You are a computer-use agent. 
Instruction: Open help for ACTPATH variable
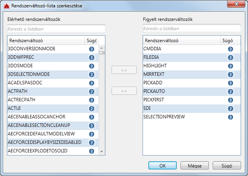tap(92, 92)
